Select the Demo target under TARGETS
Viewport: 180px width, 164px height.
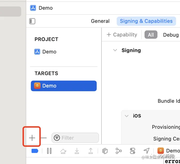tap(64, 86)
